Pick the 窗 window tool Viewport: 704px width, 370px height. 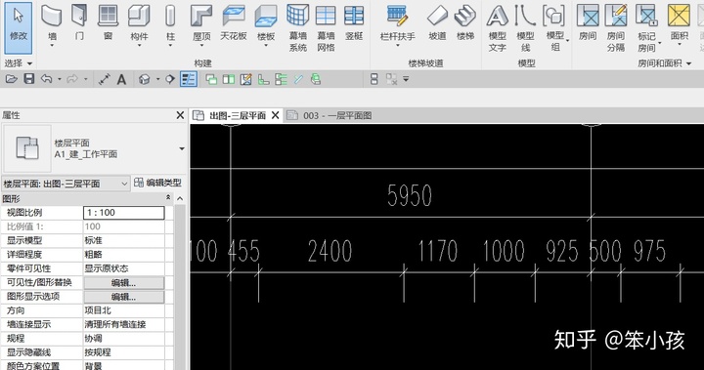(x=109, y=22)
